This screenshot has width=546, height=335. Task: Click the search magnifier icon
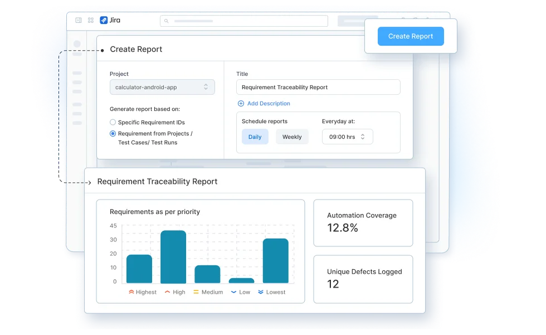[x=167, y=21]
